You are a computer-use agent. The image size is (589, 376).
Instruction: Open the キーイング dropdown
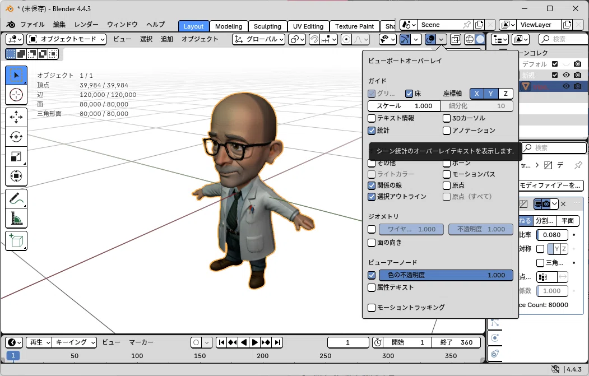tap(75, 342)
